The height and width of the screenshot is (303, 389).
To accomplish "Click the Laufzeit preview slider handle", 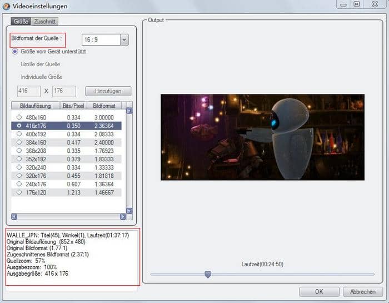I will click(208, 274).
